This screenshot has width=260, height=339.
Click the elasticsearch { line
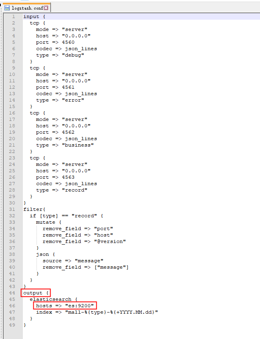click(x=53, y=299)
